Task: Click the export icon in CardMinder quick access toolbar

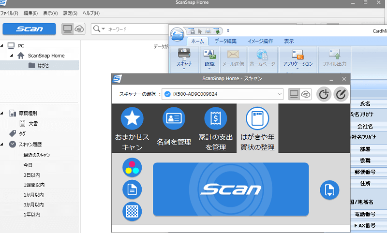Action: point(217,31)
